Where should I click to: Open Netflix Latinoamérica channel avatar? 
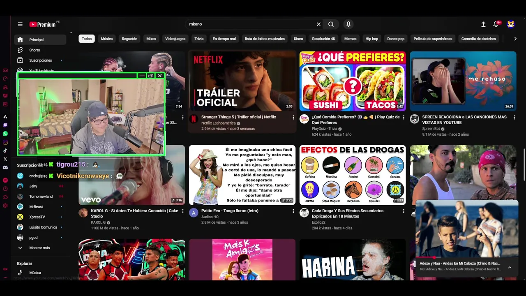194,119
